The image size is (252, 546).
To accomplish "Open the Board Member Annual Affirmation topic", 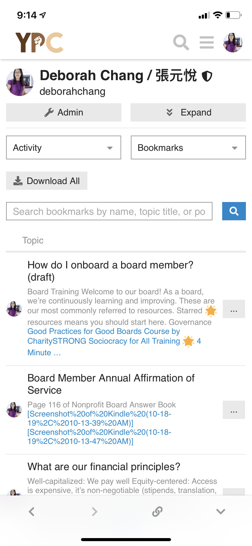I will coord(111,384).
